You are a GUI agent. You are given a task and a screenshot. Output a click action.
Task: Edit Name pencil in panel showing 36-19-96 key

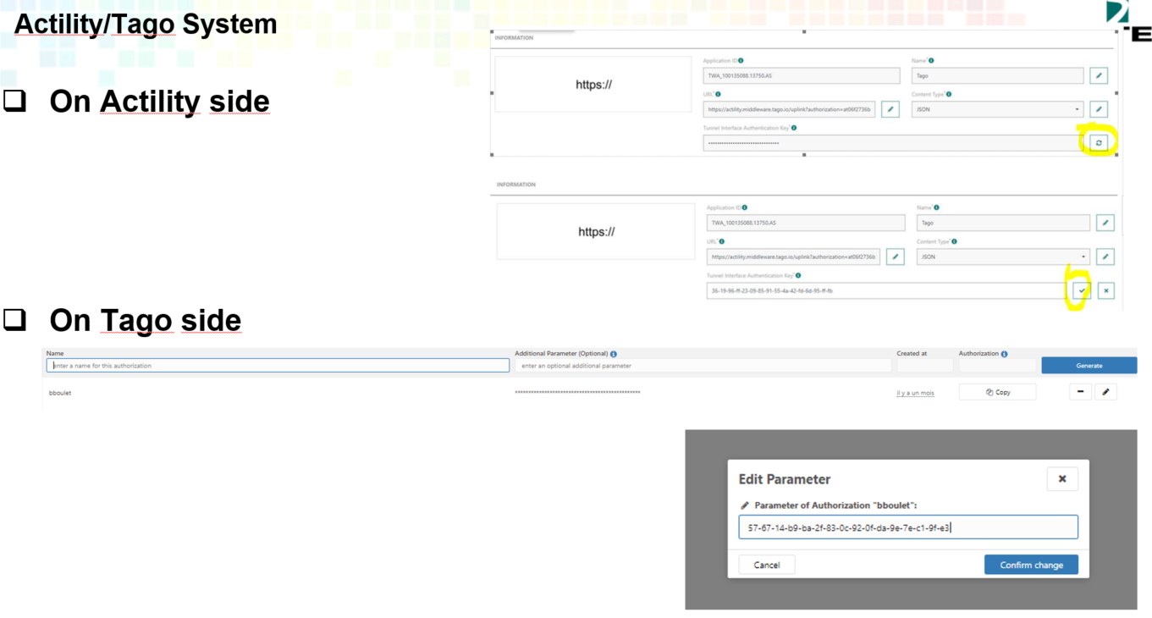pos(1105,223)
